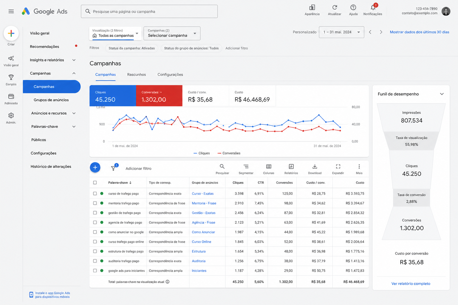Open the Selecionar campanha dropdown
Image resolution: width=458 pixels, height=305 pixels.
coord(172,33)
